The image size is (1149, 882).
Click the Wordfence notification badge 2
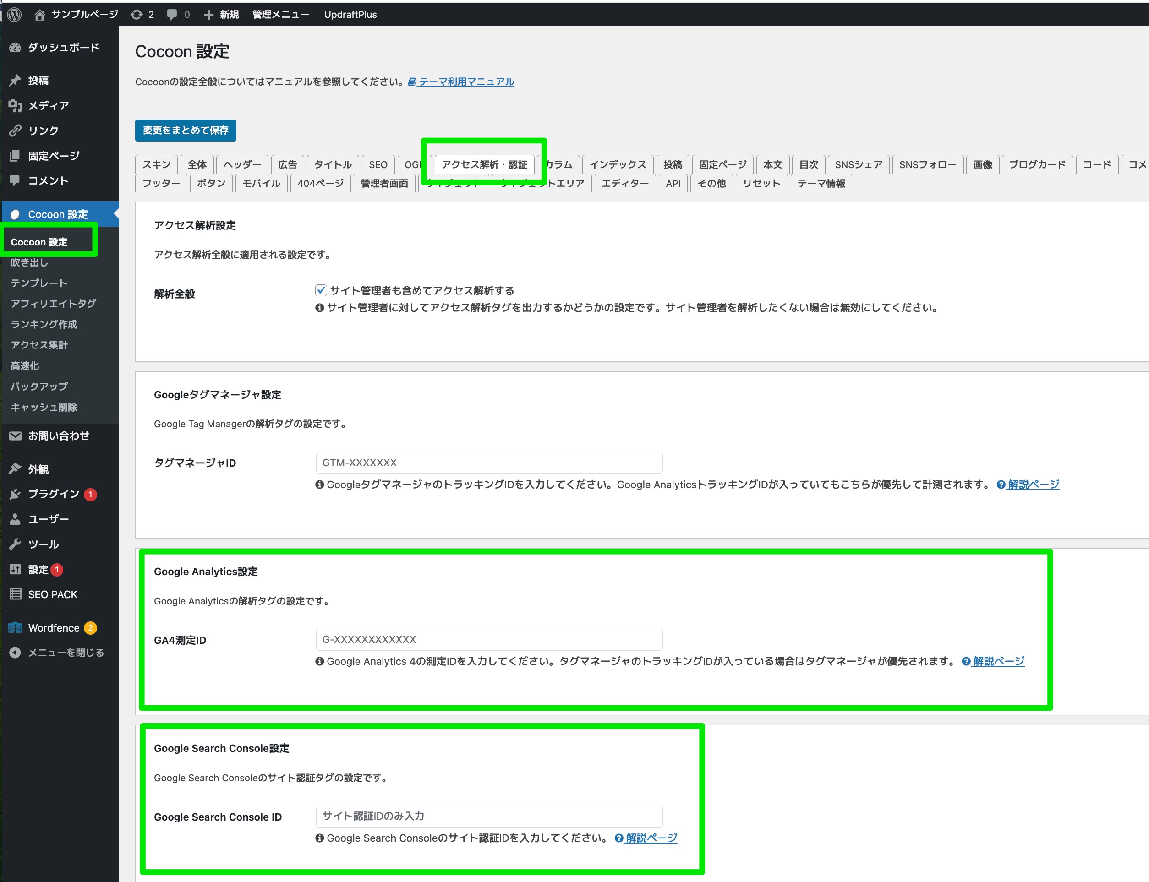click(90, 628)
